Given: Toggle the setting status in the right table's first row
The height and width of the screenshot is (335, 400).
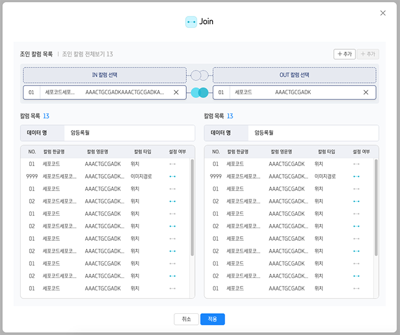Looking at the screenshot, I should (x=357, y=164).
